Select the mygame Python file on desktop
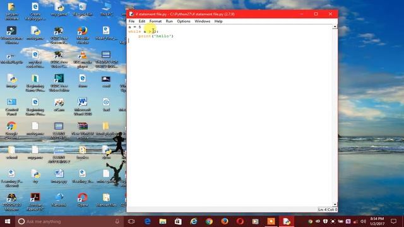 59,9
